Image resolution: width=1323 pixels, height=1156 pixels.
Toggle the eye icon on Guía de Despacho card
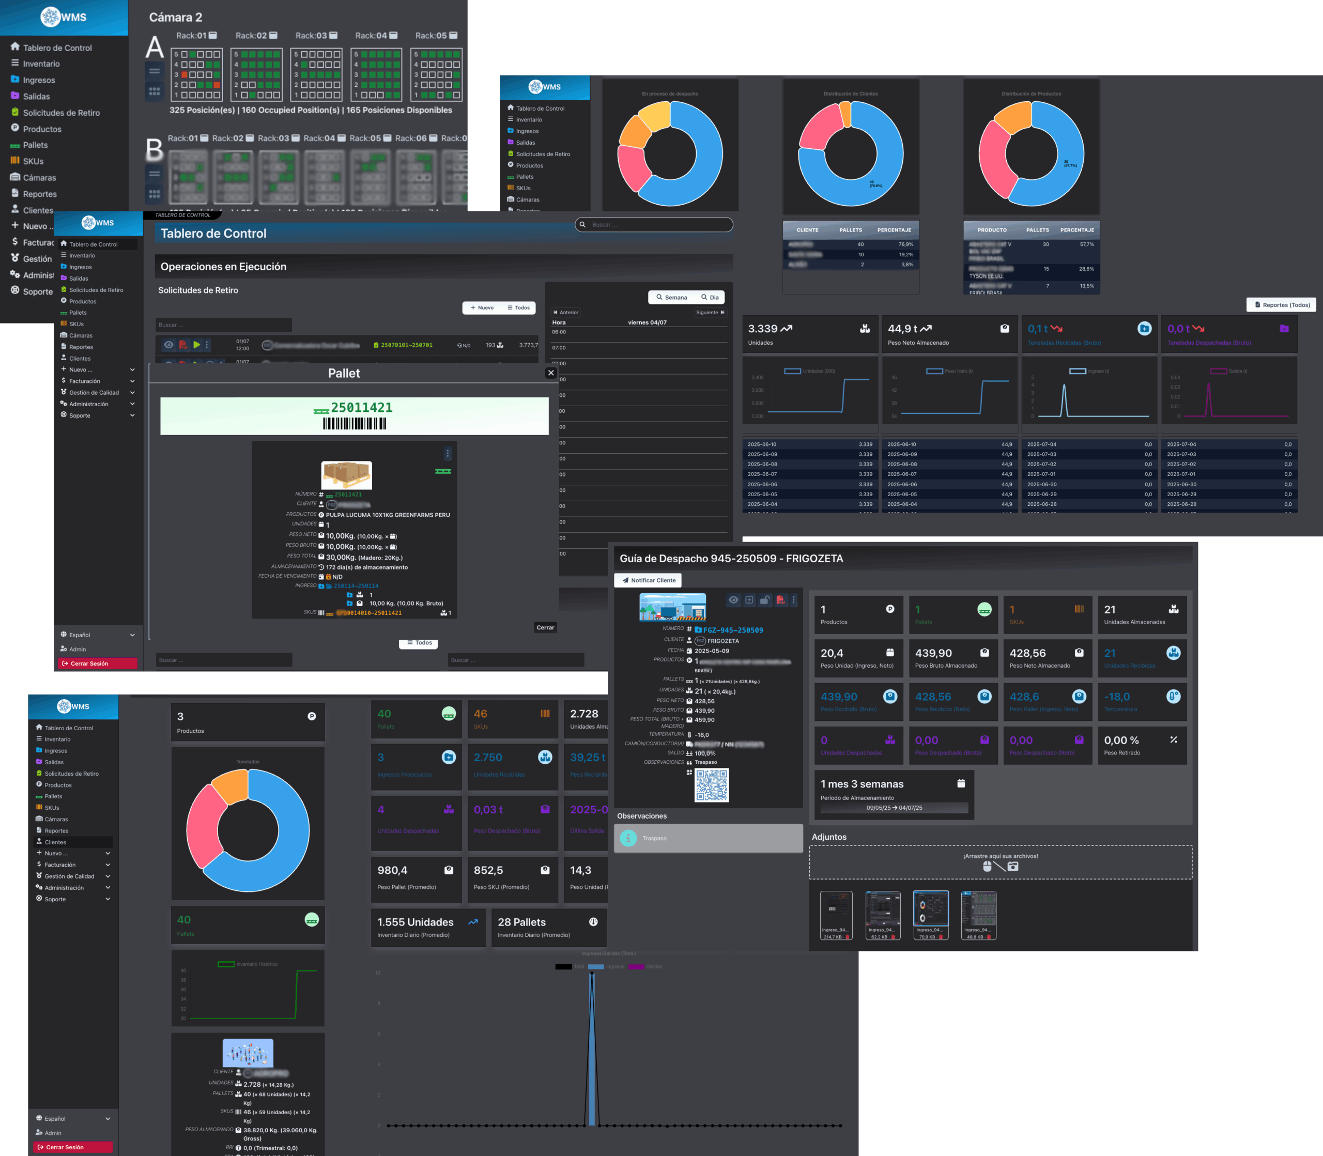point(733,600)
